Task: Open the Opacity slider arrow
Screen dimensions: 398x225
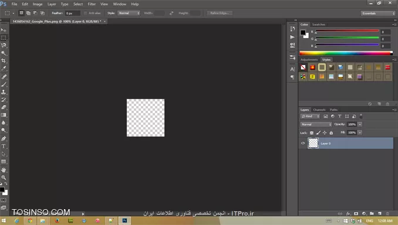Action: 360,124
